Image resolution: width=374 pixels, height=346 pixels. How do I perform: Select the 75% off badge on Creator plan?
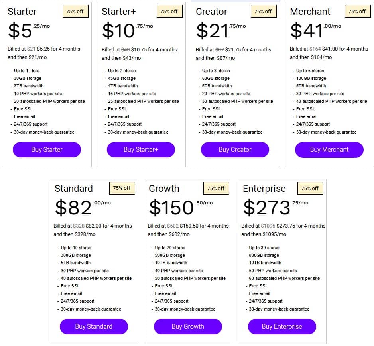[x=263, y=12]
